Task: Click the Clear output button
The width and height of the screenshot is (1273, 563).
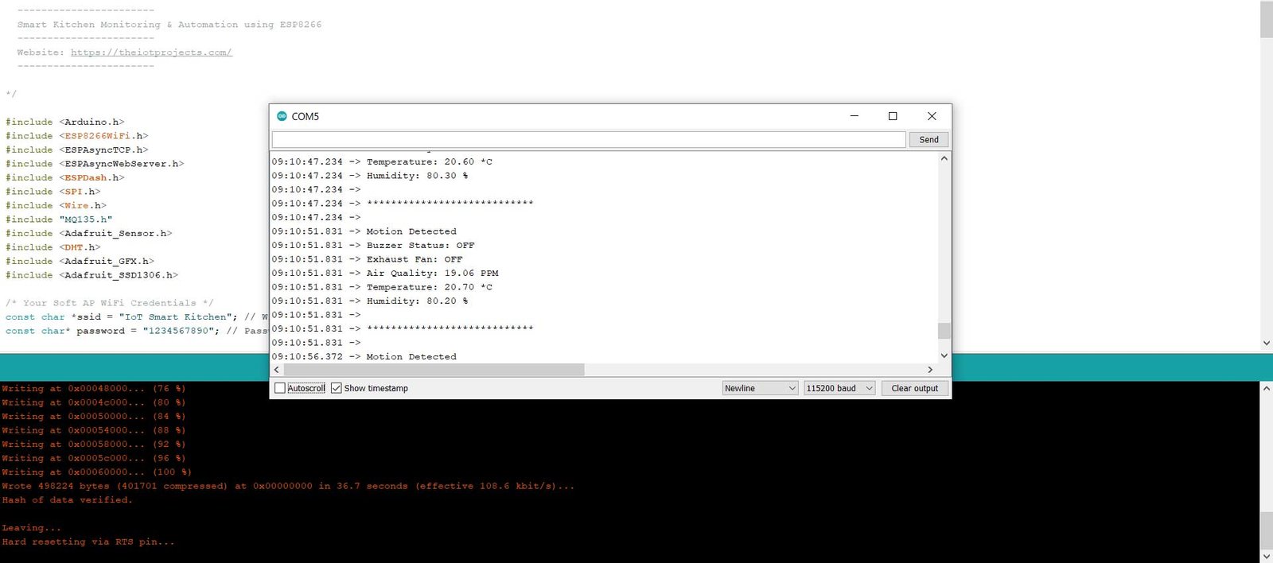Action: tap(914, 388)
